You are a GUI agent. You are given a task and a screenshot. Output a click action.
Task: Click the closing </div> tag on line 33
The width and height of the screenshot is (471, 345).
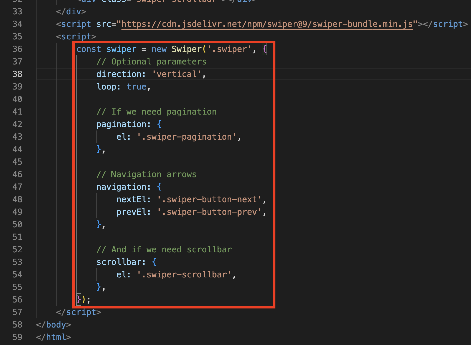(x=71, y=11)
